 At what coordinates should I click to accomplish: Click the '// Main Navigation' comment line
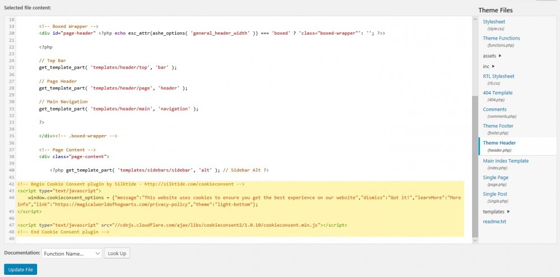[63, 102]
